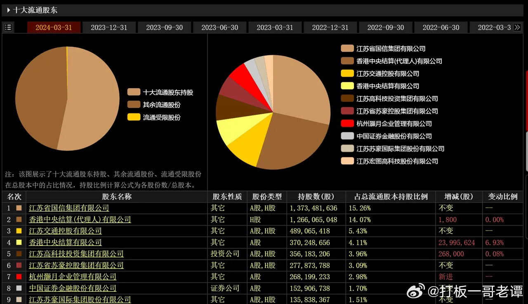Click the 名次 column header
Screen dimensions: 528x304
point(14,197)
